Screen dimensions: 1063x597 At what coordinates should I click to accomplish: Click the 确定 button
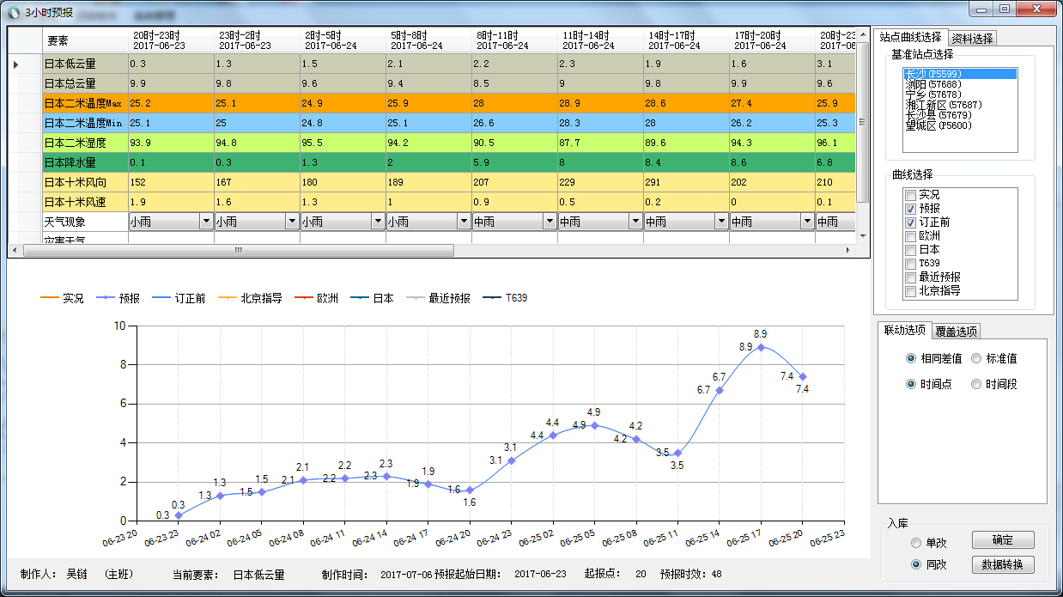point(1002,540)
